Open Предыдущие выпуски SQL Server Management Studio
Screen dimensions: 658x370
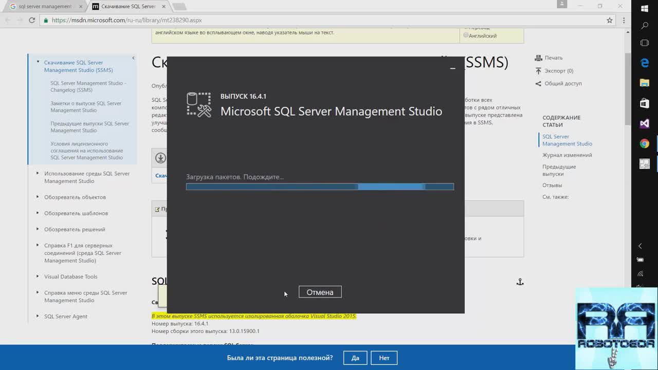(x=89, y=127)
